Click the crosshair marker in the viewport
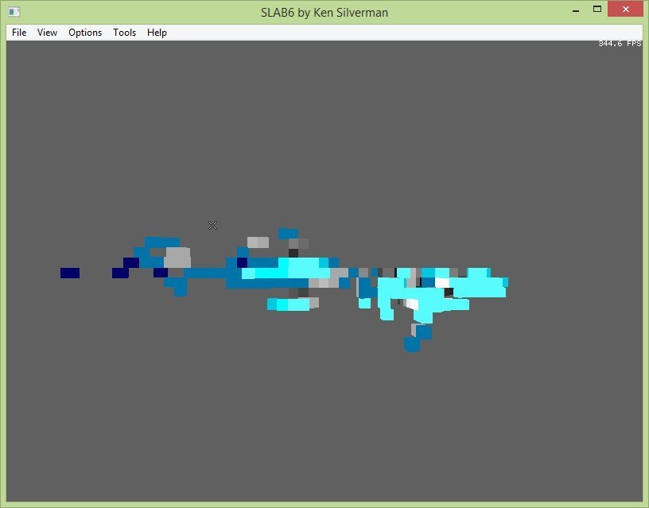The image size is (649, 508). [212, 226]
